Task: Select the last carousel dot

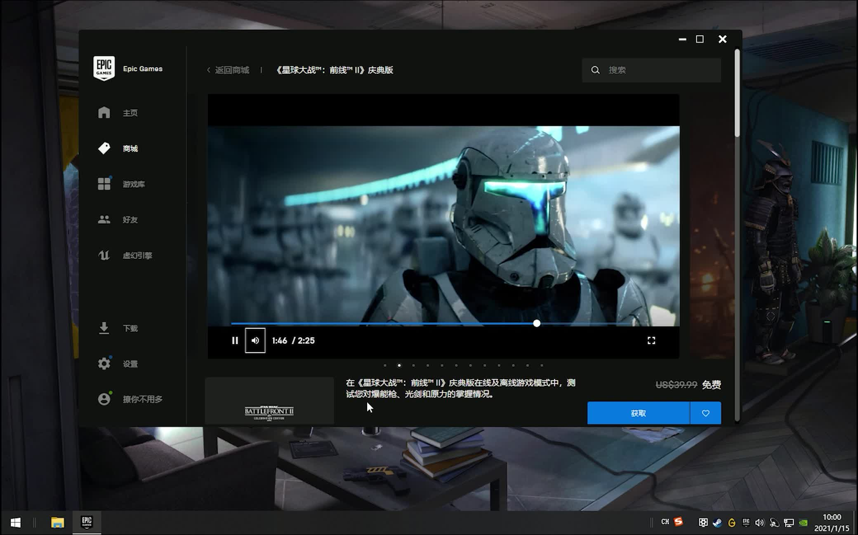Action: [x=542, y=365]
